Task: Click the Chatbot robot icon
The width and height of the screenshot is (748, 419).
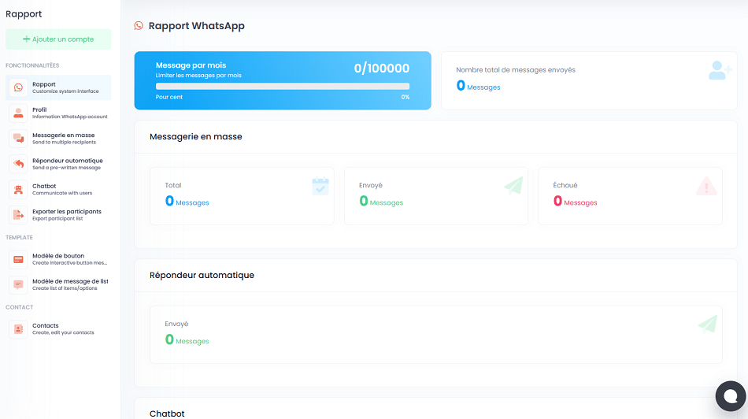Action: click(x=18, y=190)
